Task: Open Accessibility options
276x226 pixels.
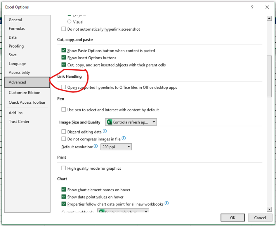Action: (x=27, y=72)
